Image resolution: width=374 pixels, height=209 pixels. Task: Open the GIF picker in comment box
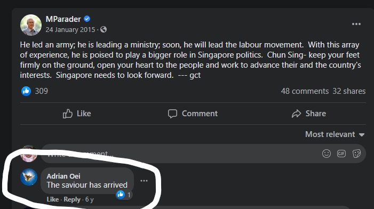[341, 154]
